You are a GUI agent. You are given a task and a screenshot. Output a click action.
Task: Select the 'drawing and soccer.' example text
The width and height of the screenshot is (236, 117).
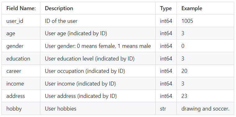click(x=205, y=109)
